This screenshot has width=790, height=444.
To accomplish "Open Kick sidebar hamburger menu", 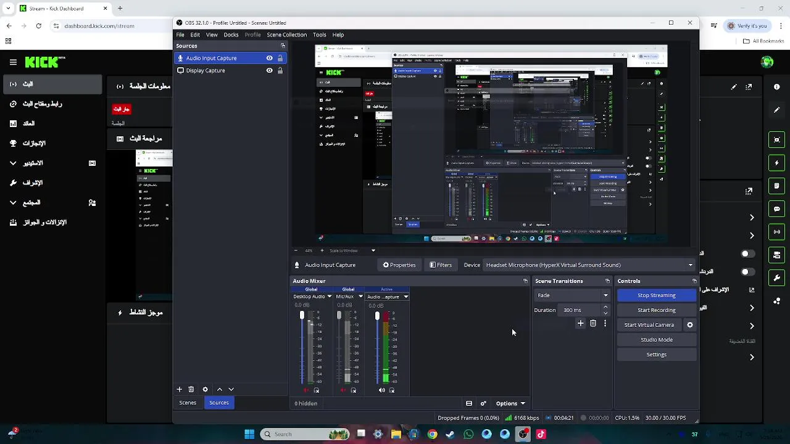I will (x=13, y=62).
